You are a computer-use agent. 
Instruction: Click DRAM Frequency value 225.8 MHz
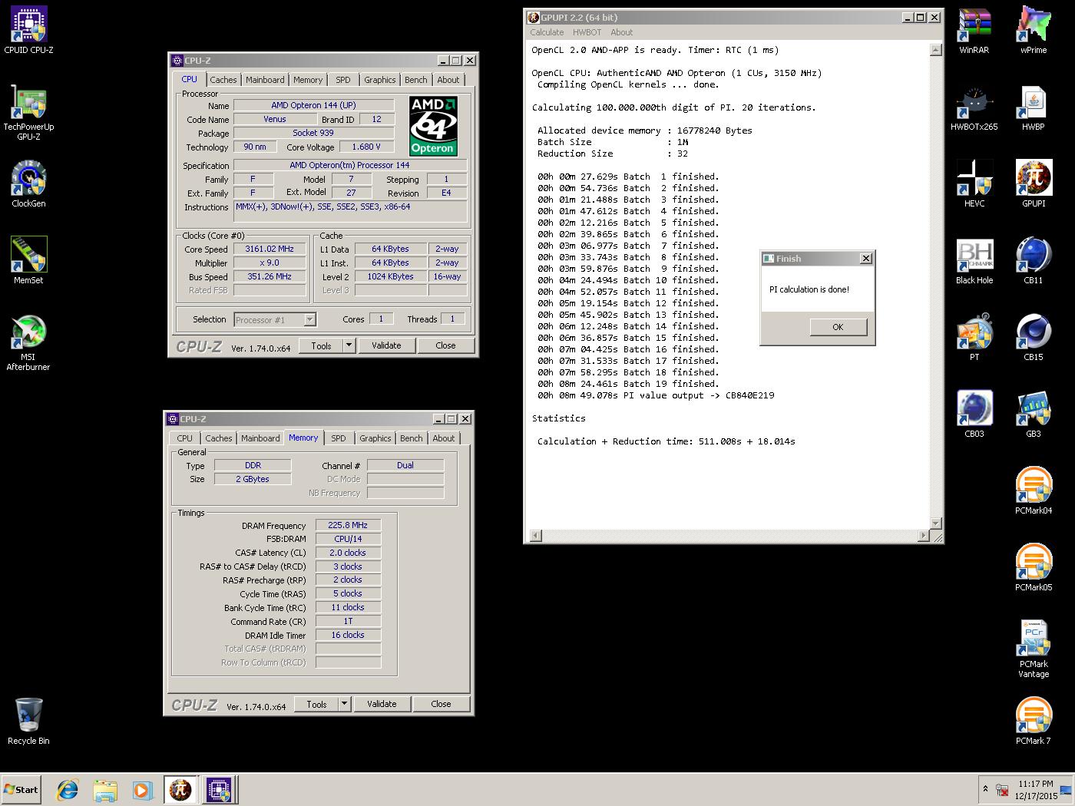[348, 525]
